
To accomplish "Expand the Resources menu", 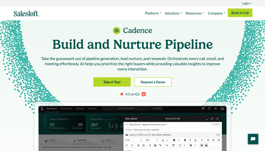I will tap(195, 13).
